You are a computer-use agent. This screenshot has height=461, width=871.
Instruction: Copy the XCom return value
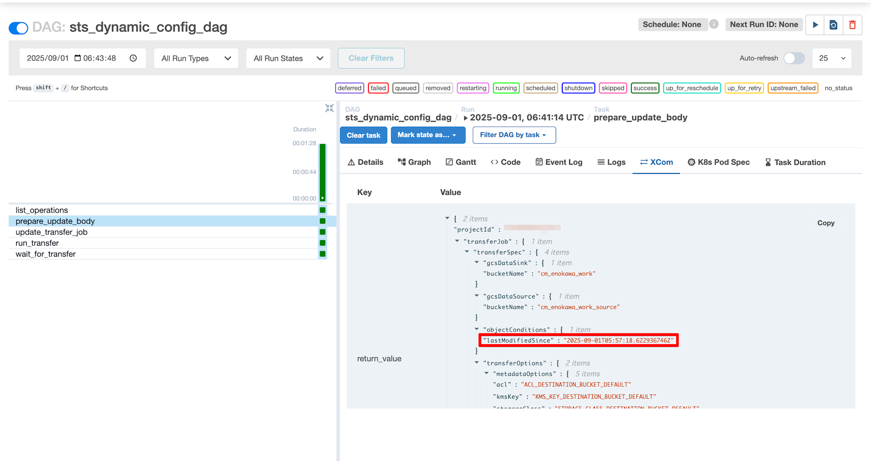(x=826, y=223)
